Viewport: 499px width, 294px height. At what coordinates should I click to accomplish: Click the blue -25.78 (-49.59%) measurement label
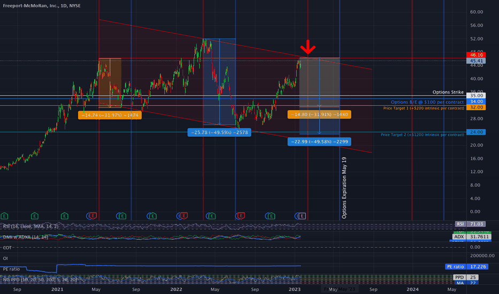pos(220,132)
